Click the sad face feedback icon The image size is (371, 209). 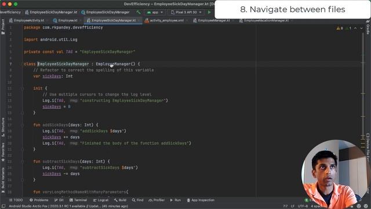366,207
